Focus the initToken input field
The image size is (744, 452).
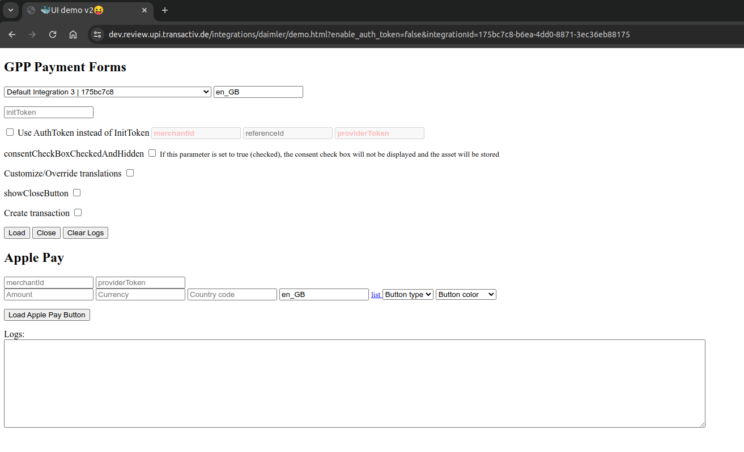coord(49,113)
